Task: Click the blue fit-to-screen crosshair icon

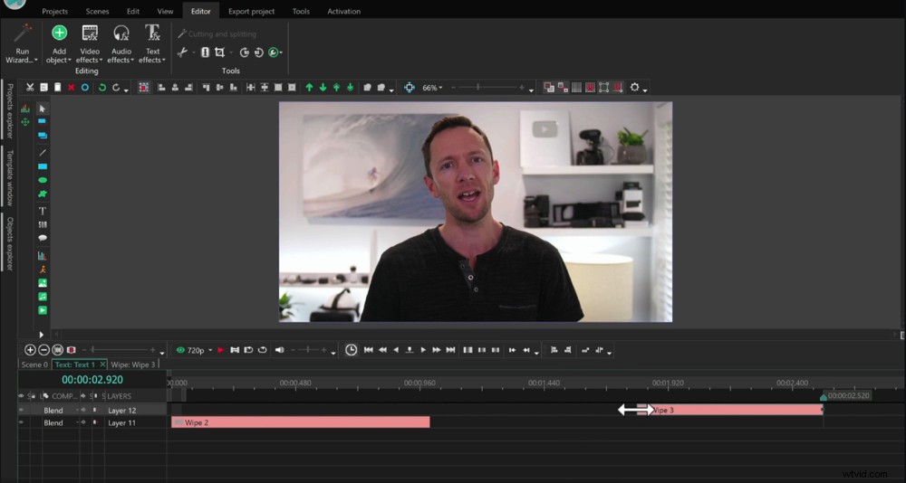Action: (x=410, y=88)
